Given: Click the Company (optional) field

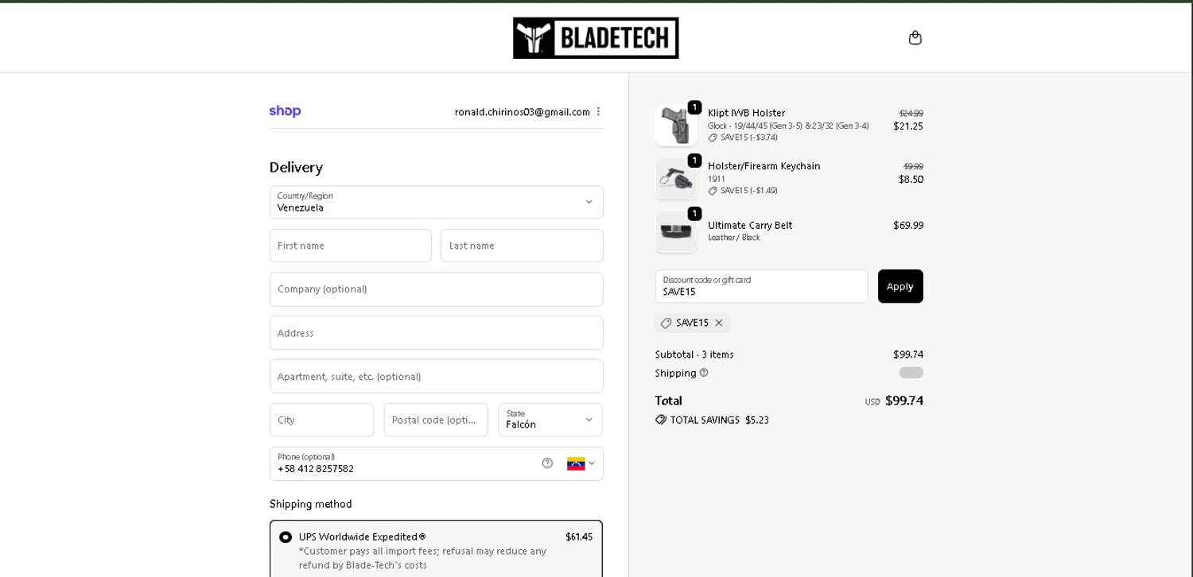Looking at the screenshot, I should click(x=437, y=289).
